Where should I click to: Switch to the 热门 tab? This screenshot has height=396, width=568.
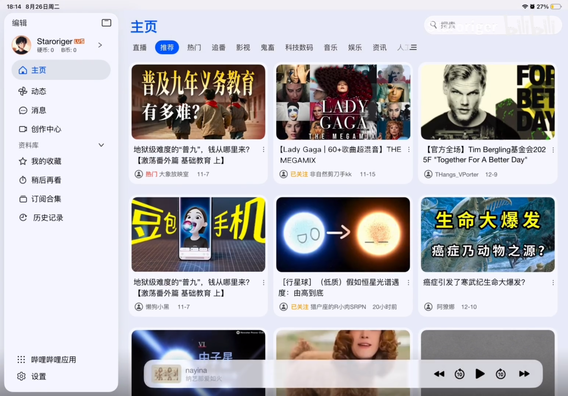194,47
